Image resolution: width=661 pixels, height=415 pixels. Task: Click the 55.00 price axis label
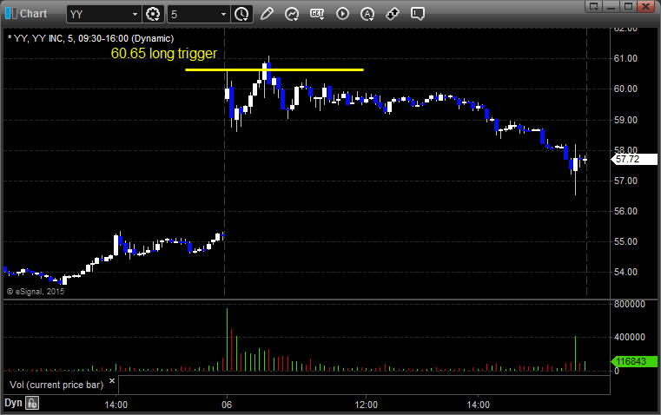tap(625, 242)
